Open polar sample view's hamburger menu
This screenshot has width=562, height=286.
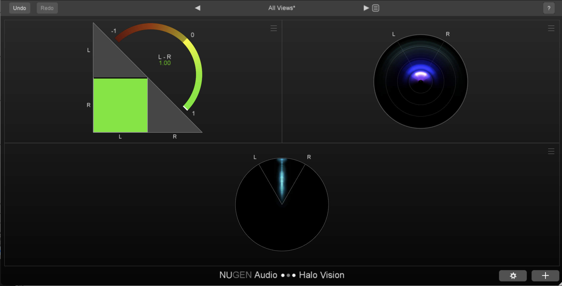pyautogui.click(x=551, y=28)
